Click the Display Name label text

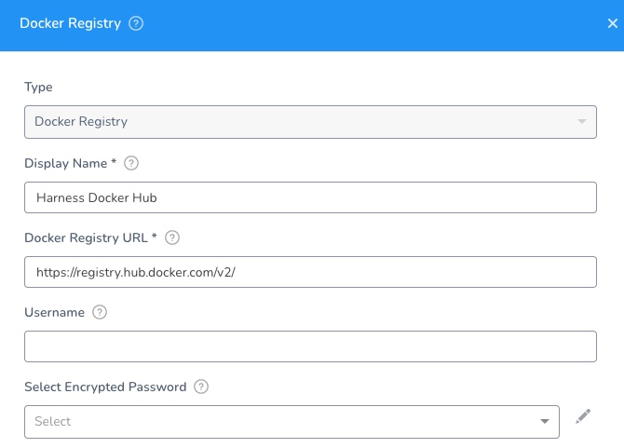[66, 164]
